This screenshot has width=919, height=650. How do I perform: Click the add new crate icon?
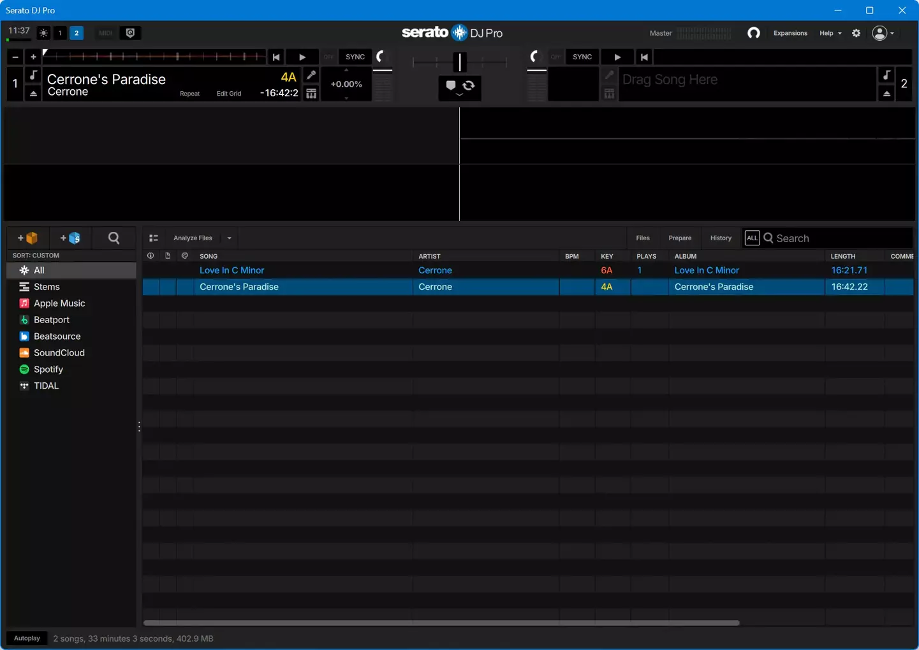27,238
